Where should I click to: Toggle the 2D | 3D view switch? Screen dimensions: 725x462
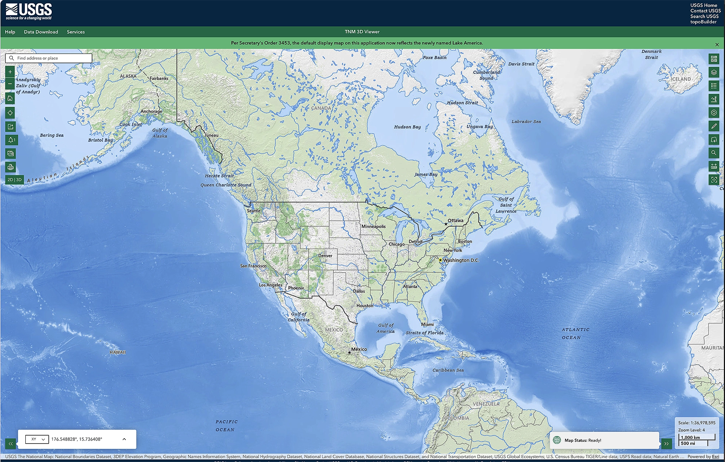point(14,180)
